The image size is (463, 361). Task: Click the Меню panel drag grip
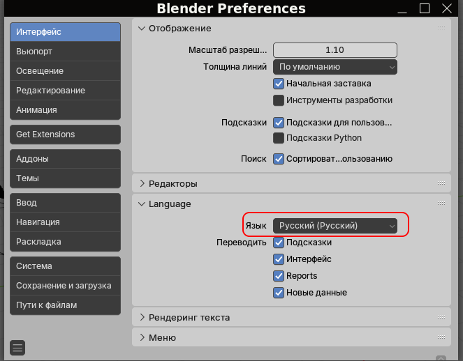click(441, 337)
